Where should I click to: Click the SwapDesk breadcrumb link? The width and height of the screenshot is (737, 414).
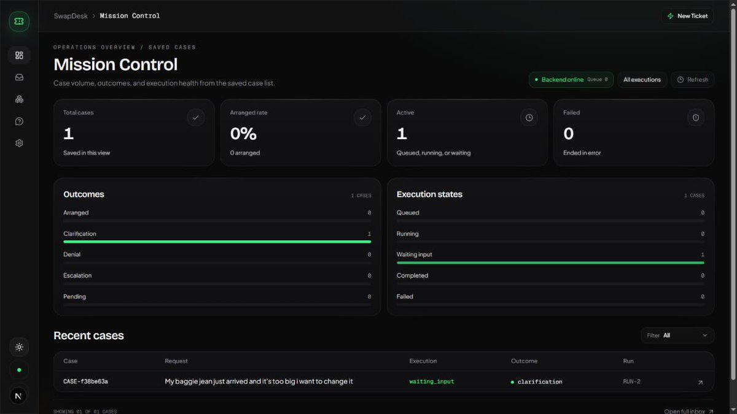tap(71, 16)
